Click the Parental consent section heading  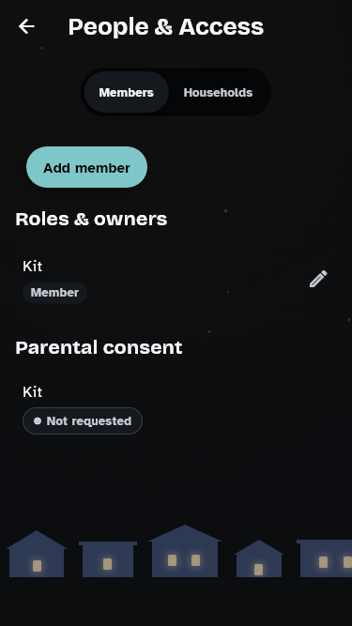point(99,347)
